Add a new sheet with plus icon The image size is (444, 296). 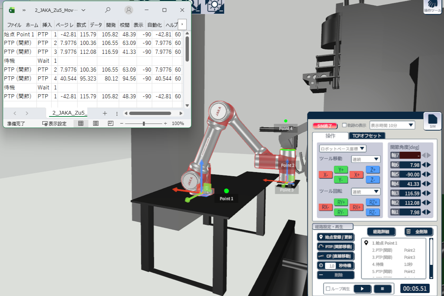[x=105, y=113]
